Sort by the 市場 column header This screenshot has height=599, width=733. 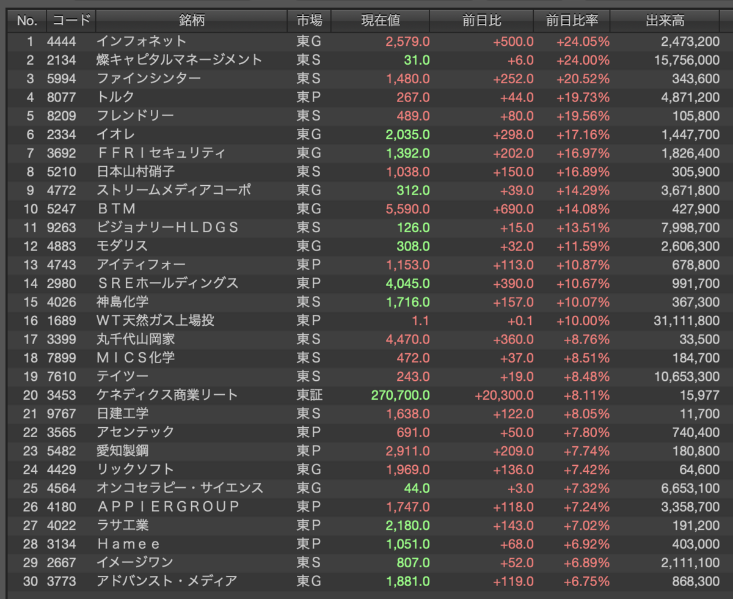[309, 21]
